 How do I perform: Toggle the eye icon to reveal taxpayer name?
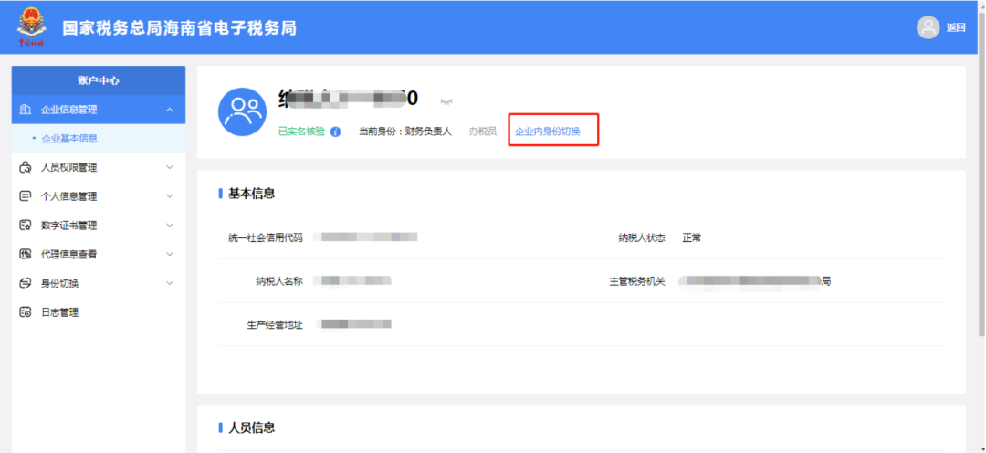446,100
